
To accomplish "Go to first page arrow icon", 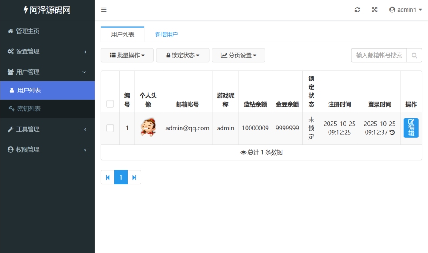I will 107,177.
